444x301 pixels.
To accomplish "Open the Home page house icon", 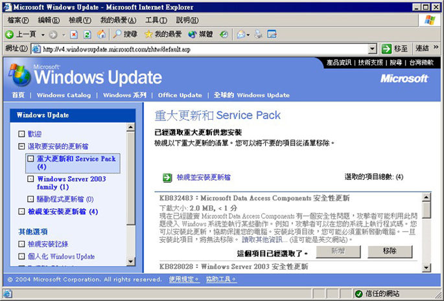I will 101,34.
